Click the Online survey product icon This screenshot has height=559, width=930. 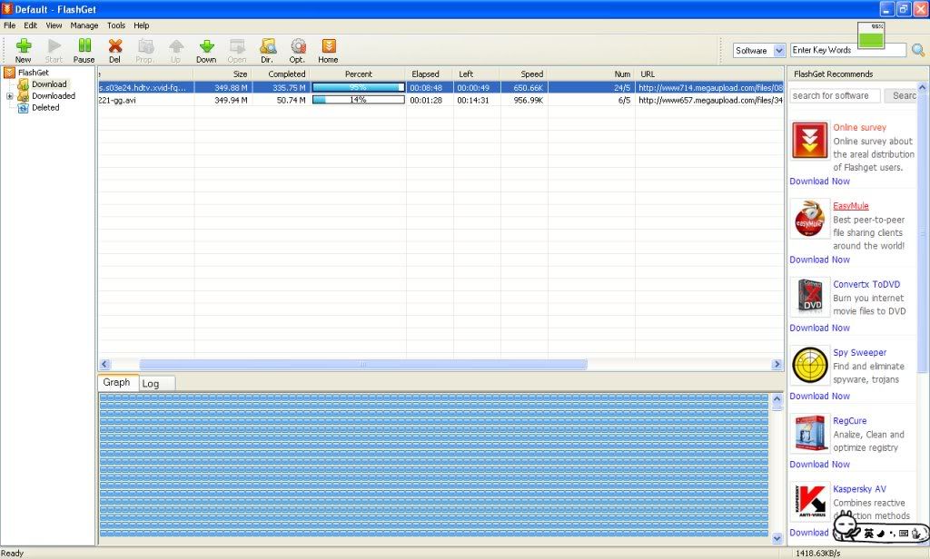click(x=809, y=141)
